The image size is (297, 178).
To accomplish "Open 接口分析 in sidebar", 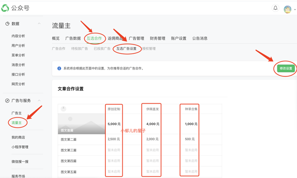I will tap(18, 74).
